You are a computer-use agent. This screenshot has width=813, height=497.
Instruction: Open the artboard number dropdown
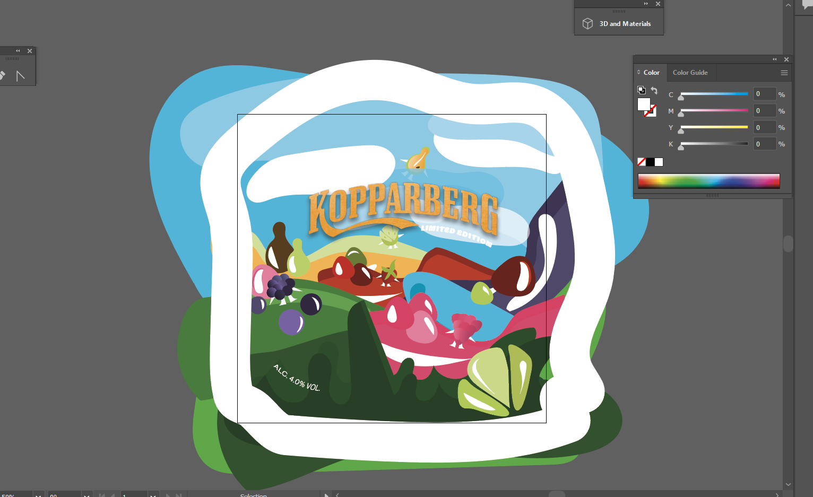153,495
